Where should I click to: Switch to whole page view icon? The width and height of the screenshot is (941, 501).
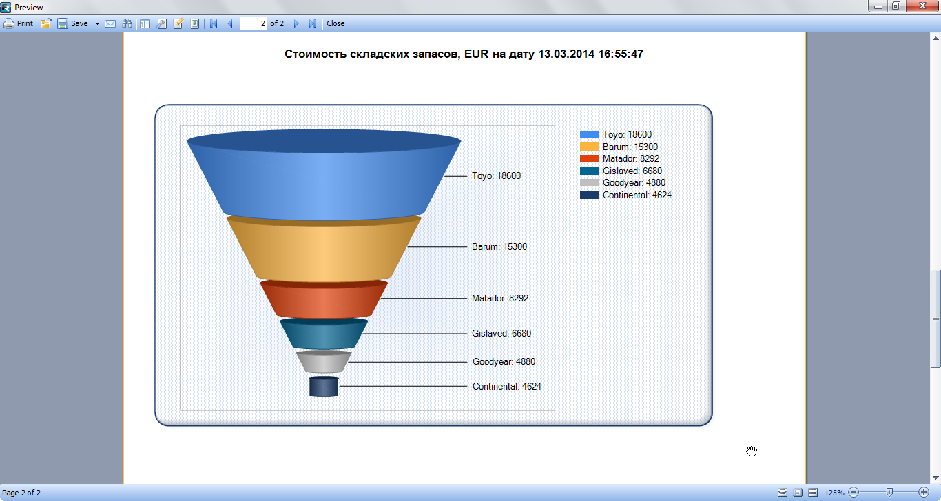pos(798,493)
